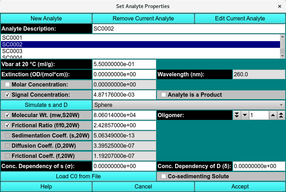Click the New Analyte button

[x=46, y=18]
